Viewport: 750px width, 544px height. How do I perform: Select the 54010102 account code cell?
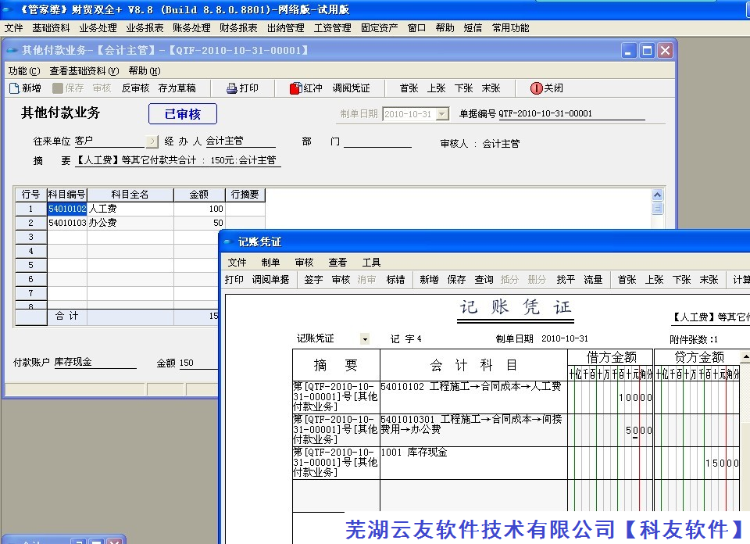pyautogui.click(x=67, y=209)
